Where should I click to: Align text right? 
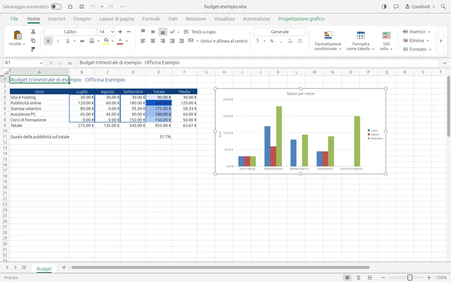pyautogui.click(x=163, y=41)
